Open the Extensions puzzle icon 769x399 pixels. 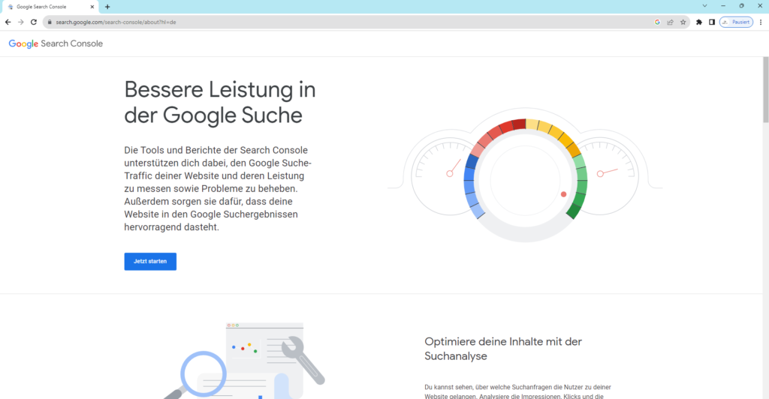(699, 22)
